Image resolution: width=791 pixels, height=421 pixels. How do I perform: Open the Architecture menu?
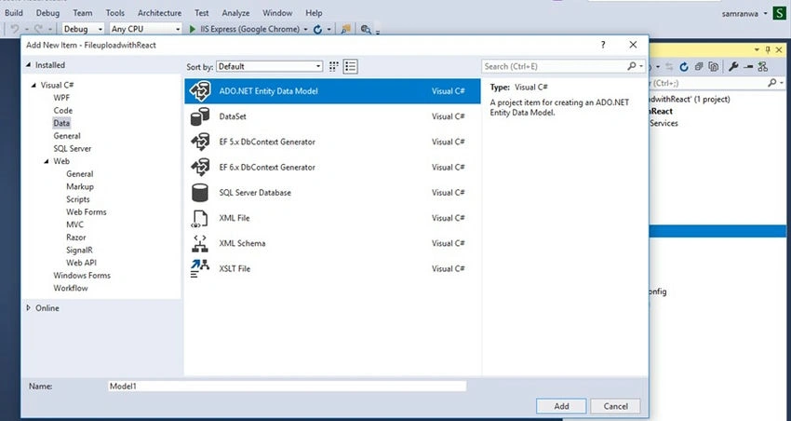coord(159,13)
